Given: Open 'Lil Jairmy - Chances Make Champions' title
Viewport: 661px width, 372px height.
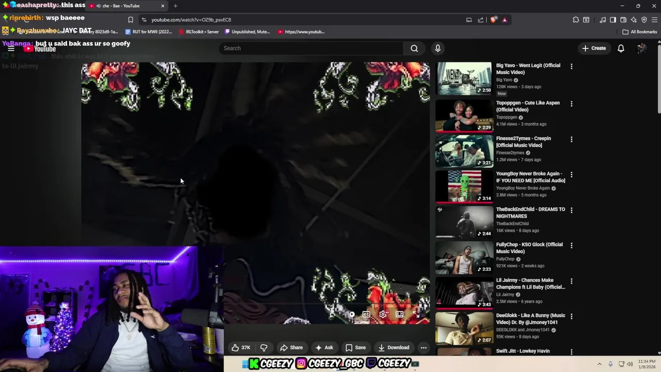Looking at the screenshot, I should 530,284.
